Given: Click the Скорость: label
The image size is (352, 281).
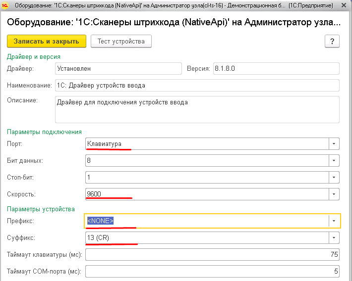Looking at the screenshot, I should (21, 194).
